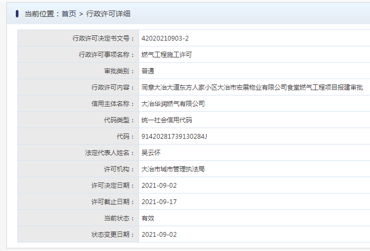The width and height of the screenshot is (370, 251).
Task: Select the 普通 approval category value
Action: point(148,71)
